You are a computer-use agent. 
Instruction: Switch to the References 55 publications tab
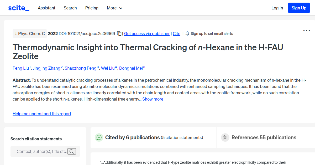264,137
